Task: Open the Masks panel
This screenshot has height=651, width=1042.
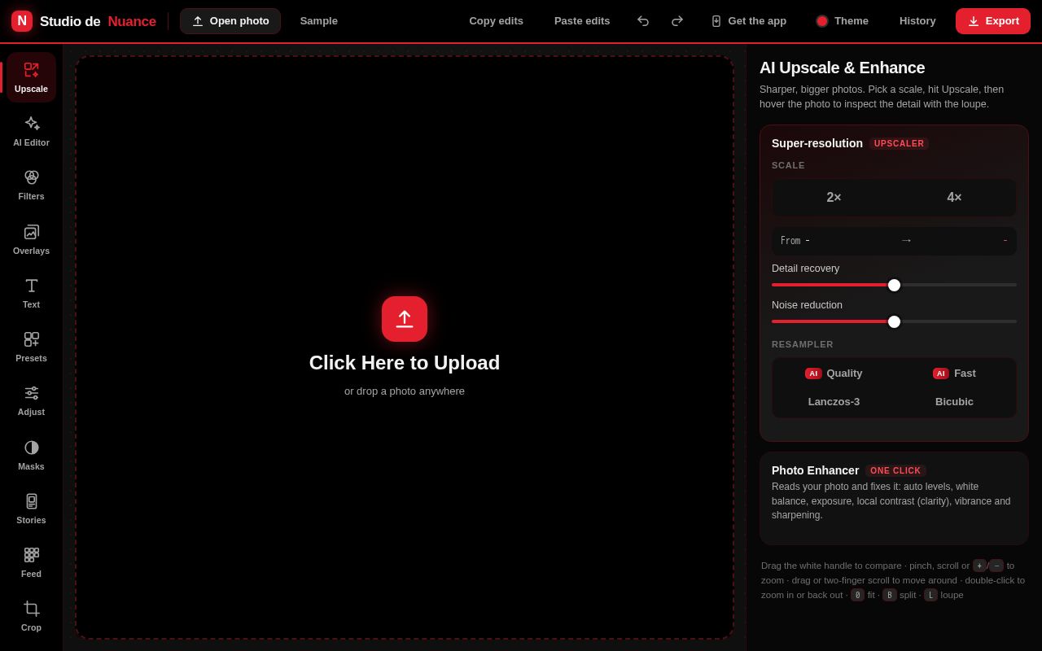Action: pos(31,455)
